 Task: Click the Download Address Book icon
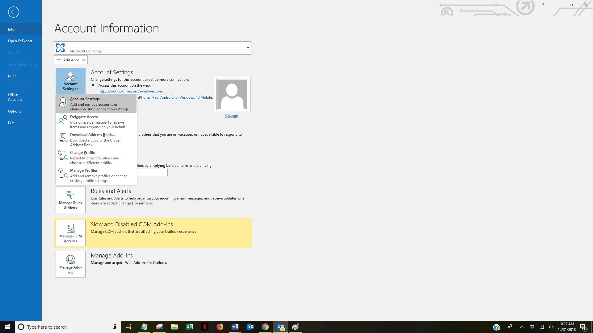click(x=63, y=138)
